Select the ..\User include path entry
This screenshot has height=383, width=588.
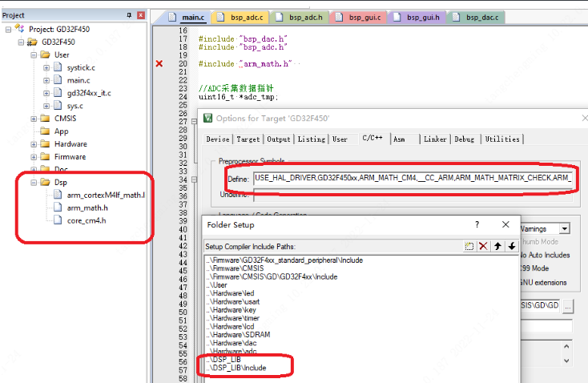click(217, 285)
